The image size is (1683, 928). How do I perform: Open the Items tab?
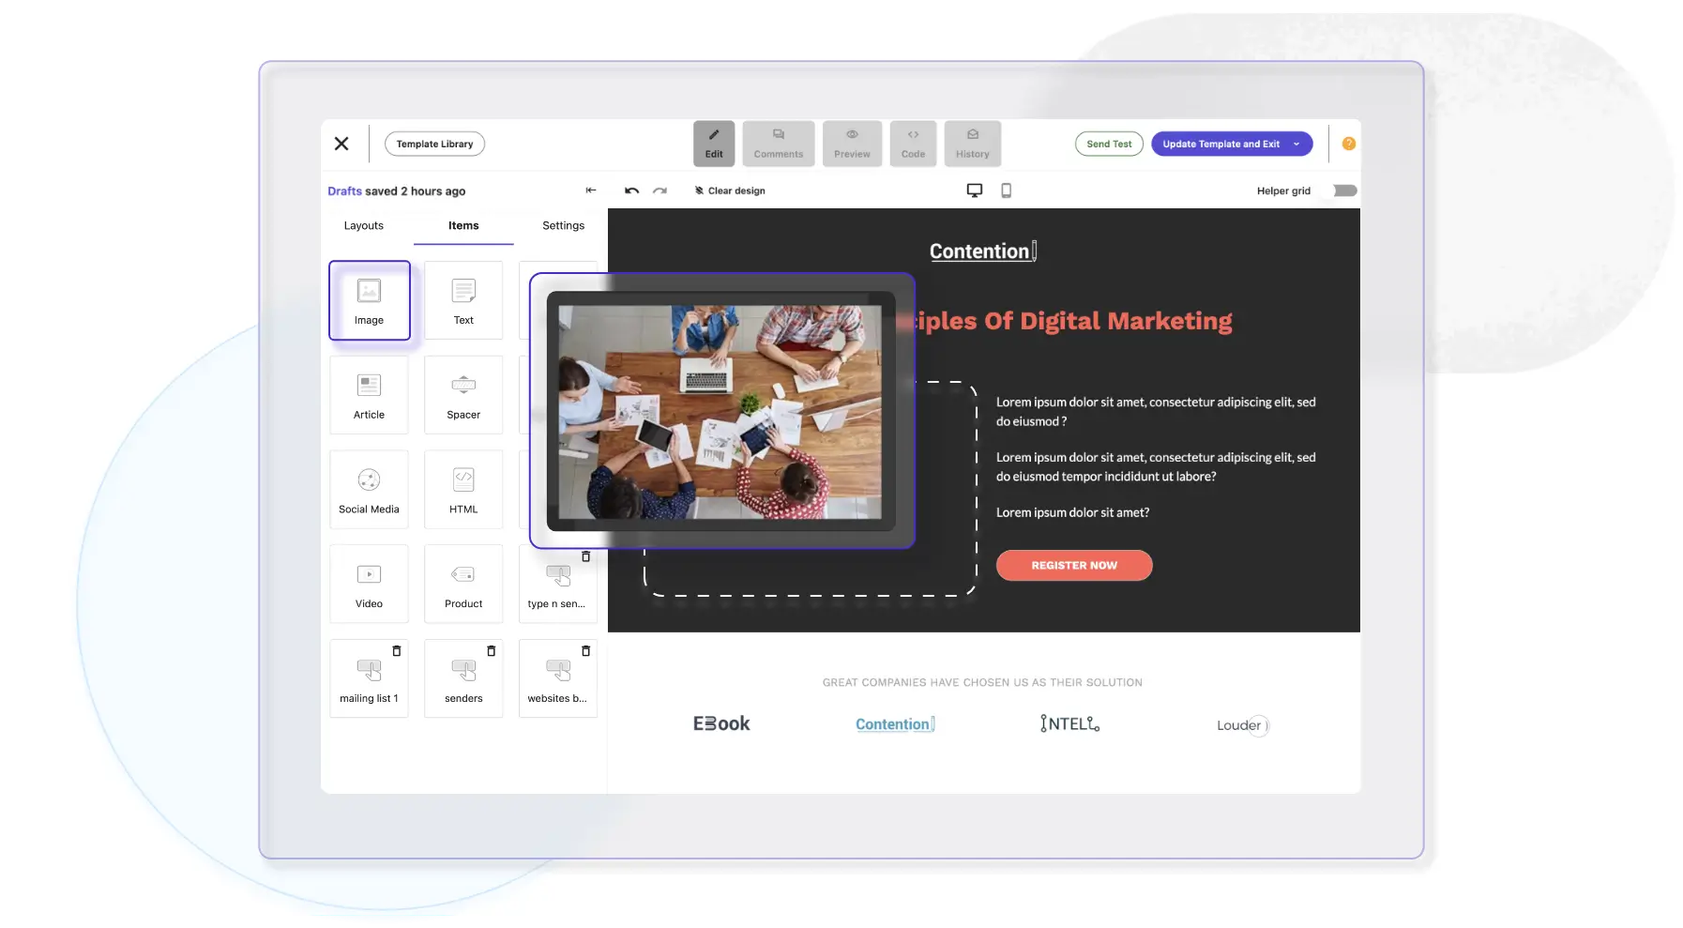(463, 225)
